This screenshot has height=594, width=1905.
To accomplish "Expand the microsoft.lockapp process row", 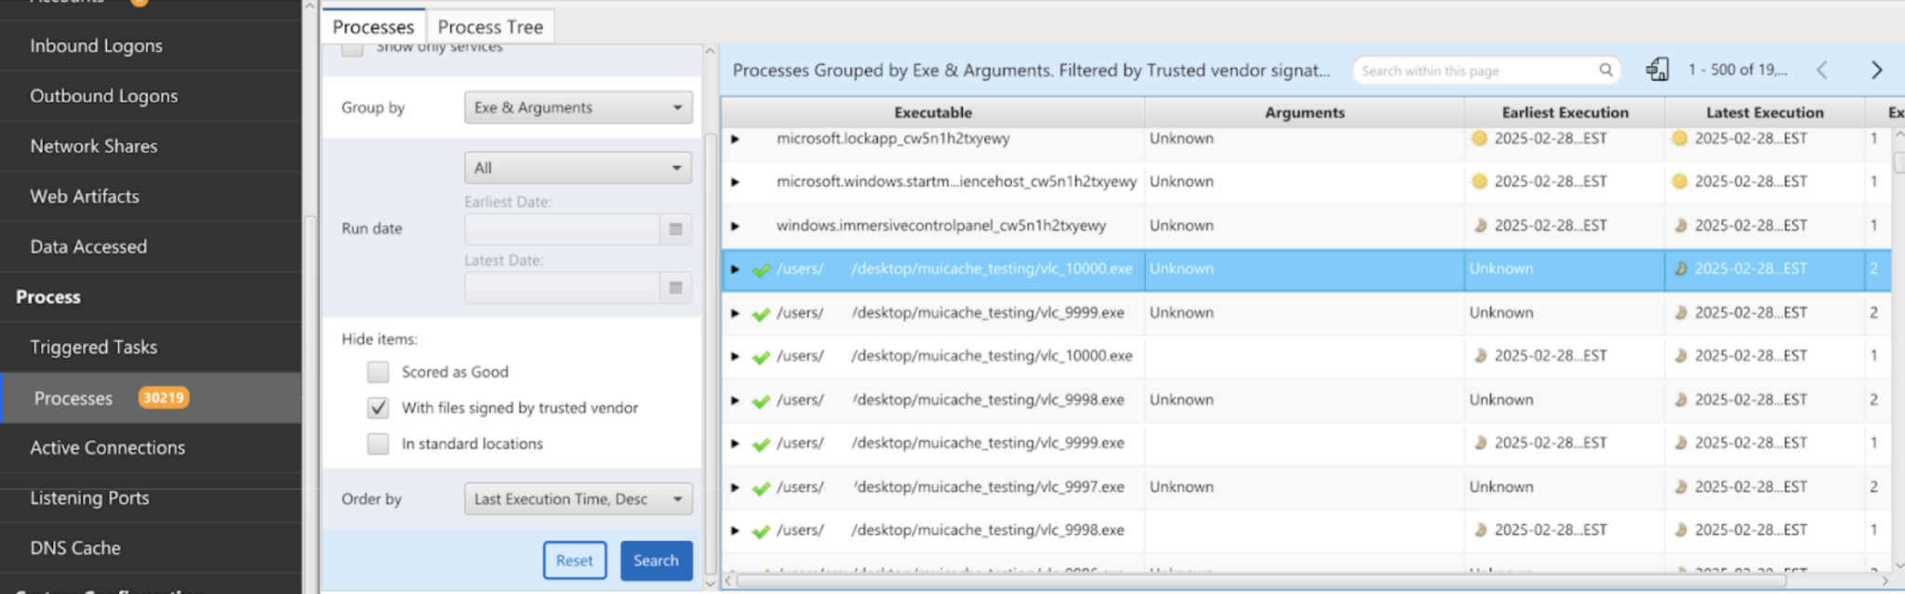I will [735, 139].
